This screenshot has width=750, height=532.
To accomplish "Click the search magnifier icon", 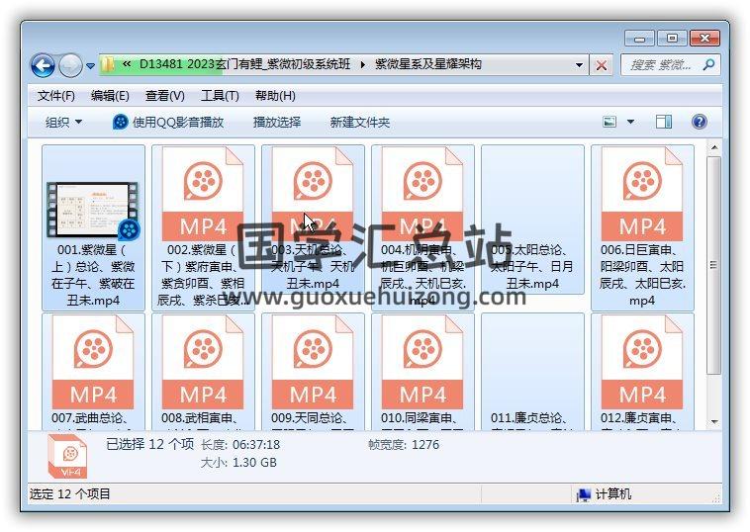I will coord(708,64).
